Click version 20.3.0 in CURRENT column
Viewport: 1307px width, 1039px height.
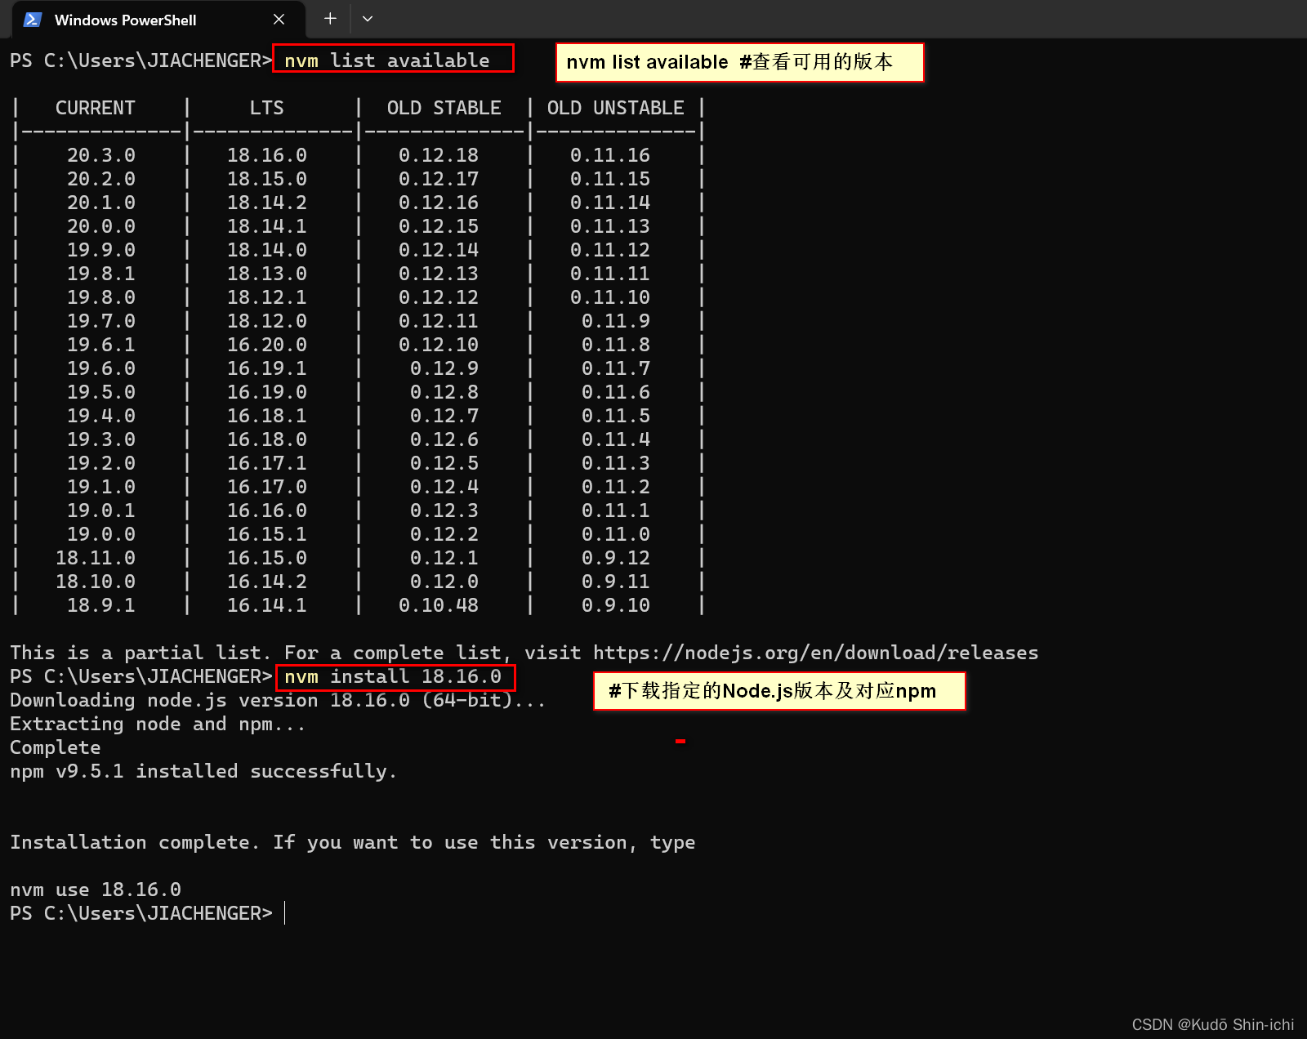coord(101,155)
